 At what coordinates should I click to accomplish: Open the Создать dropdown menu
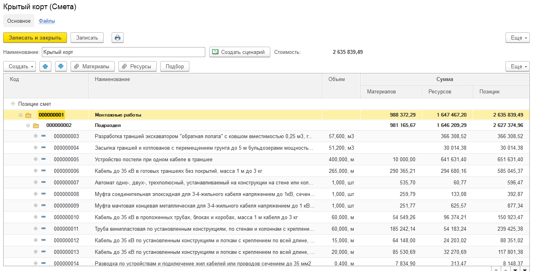click(x=20, y=67)
